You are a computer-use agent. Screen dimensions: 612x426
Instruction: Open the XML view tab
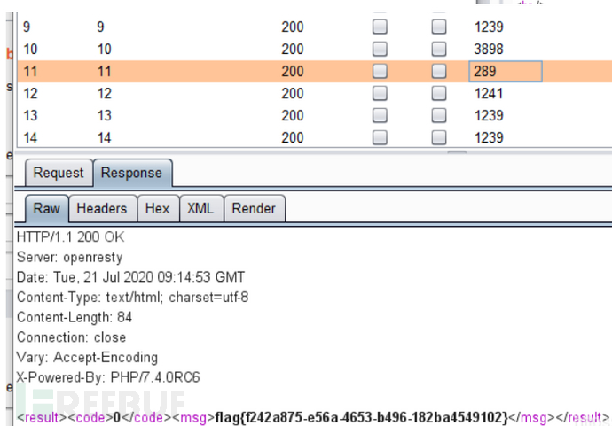(201, 208)
